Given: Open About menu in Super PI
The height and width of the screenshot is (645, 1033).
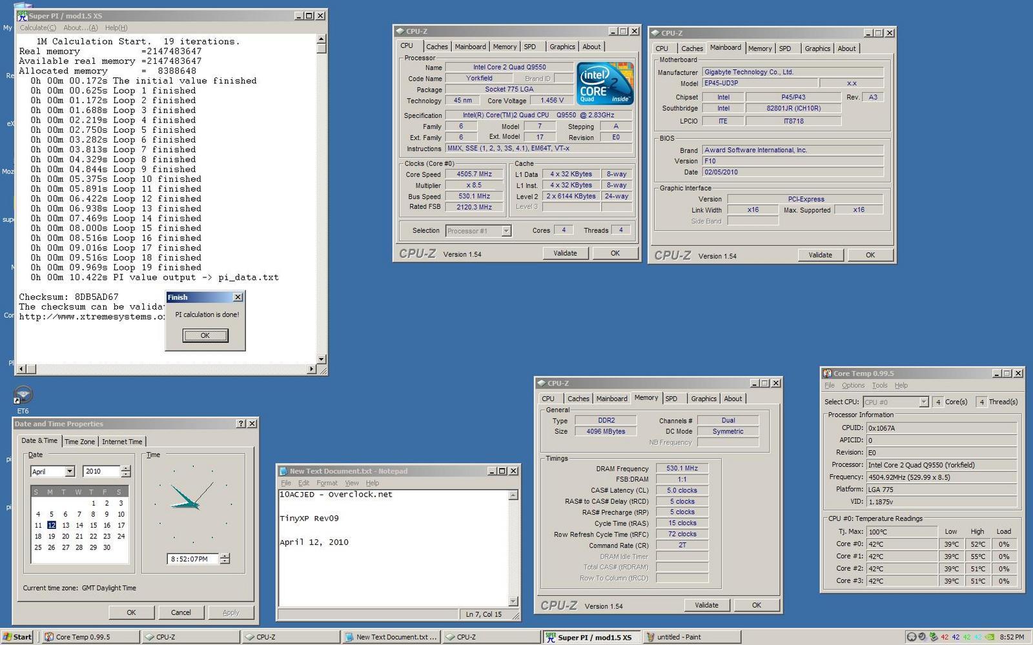Looking at the screenshot, I should pyautogui.click(x=81, y=28).
